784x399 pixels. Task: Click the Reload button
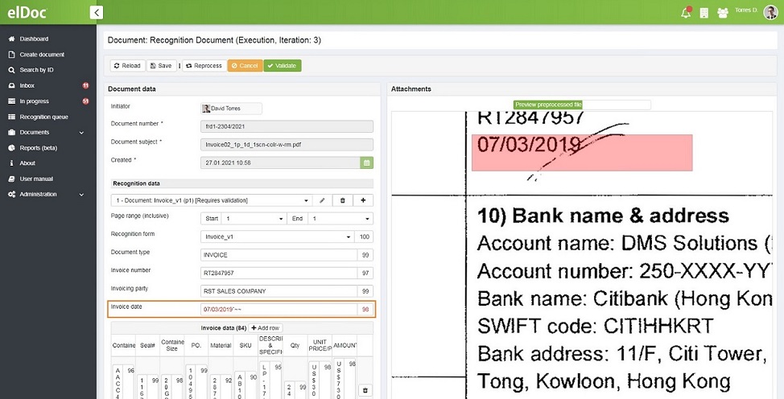click(x=127, y=65)
